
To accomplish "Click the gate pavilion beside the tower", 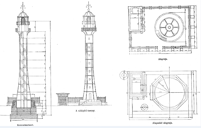I will [63, 99].
